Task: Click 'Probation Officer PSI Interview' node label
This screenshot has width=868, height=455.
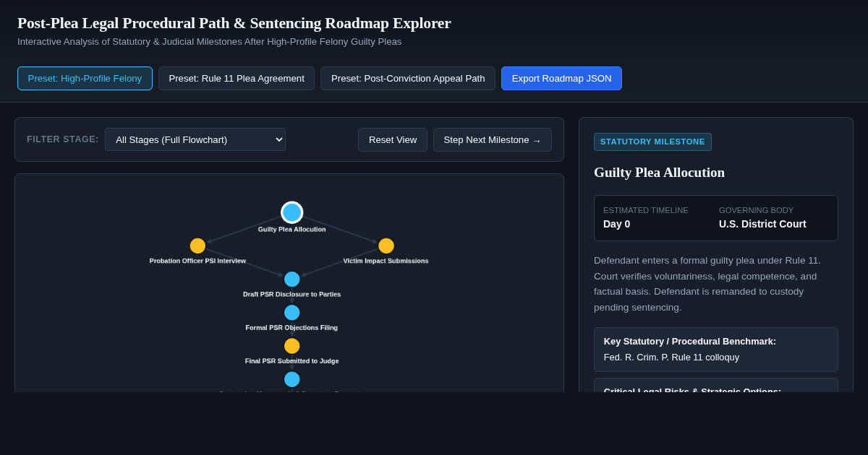Action: (197, 261)
